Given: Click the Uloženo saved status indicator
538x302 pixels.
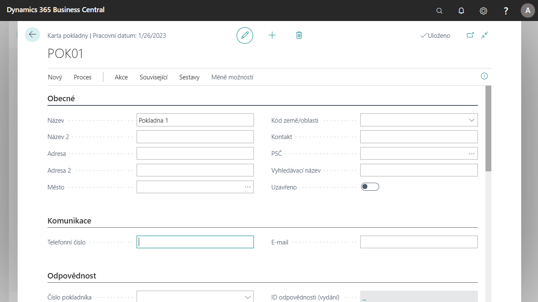Looking at the screenshot, I should pyautogui.click(x=435, y=36).
